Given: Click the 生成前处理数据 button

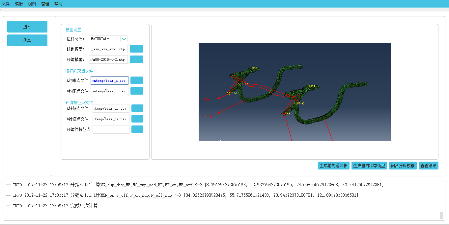Looking at the screenshot, I should coord(333,166).
